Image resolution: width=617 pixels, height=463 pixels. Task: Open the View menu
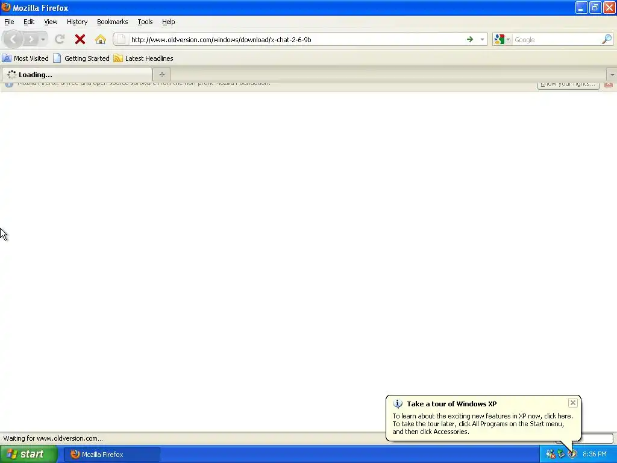(x=51, y=22)
